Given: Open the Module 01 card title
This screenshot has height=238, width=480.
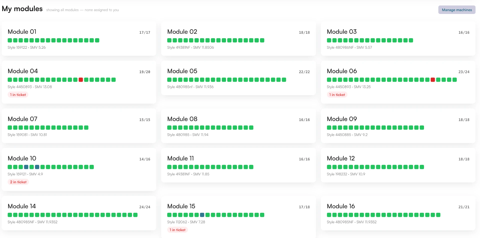Looking at the screenshot, I should click(22, 32).
